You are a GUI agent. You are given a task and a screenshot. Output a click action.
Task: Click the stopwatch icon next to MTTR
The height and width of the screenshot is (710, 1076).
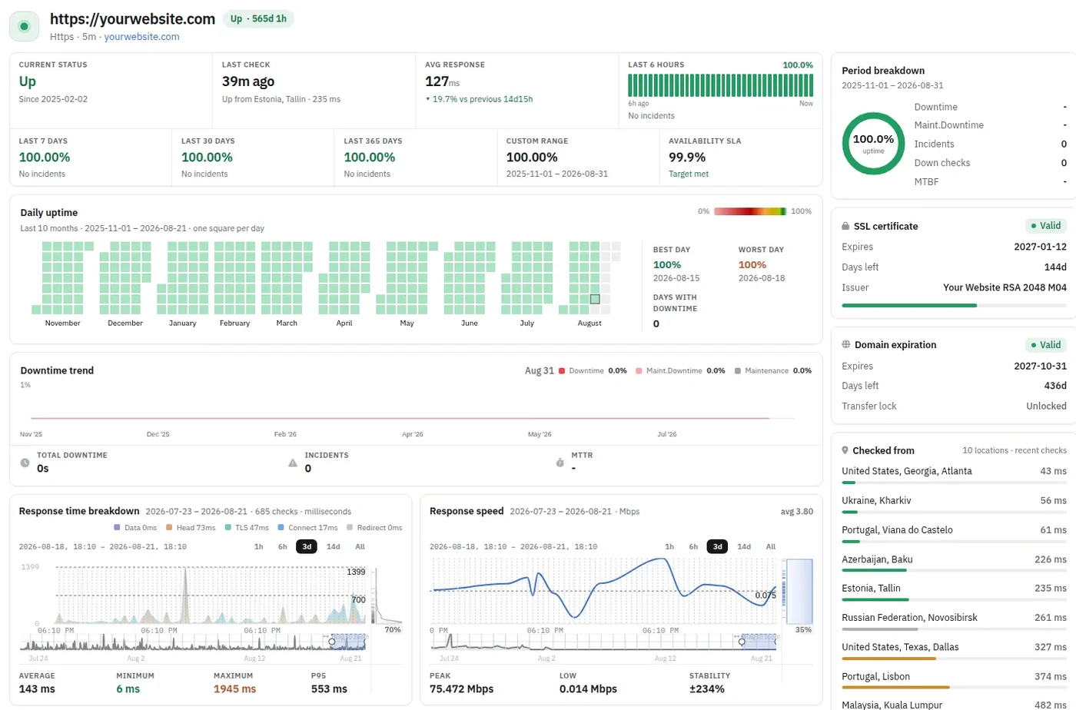coord(560,463)
